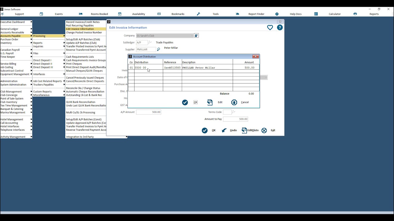Expand the Inventory menu
The width and height of the screenshot is (394, 221).
(16, 43)
